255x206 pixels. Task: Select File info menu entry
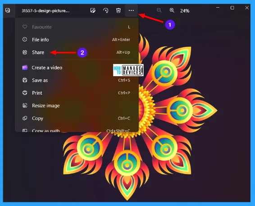click(77, 40)
